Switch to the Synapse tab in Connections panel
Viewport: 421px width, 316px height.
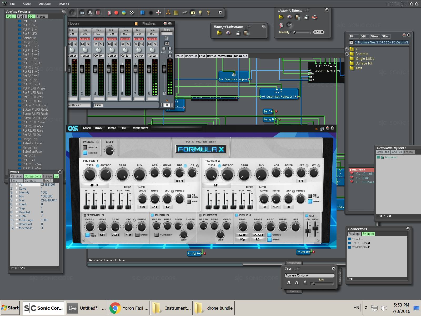368,234
